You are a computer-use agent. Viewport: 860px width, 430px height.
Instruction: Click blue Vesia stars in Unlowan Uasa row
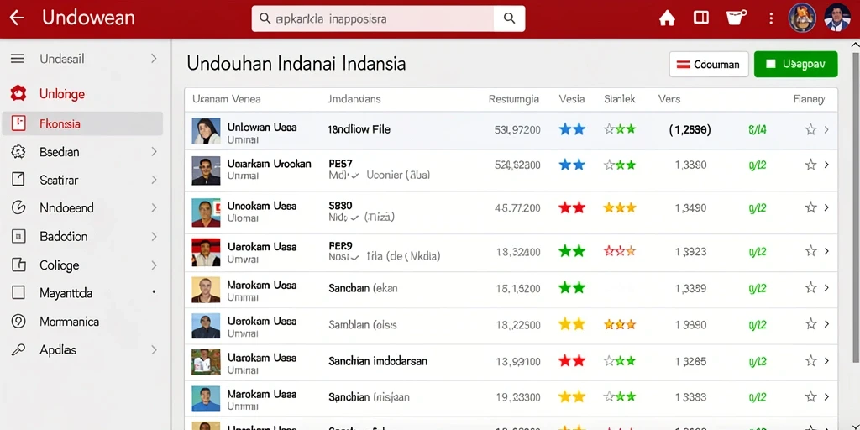572,129
